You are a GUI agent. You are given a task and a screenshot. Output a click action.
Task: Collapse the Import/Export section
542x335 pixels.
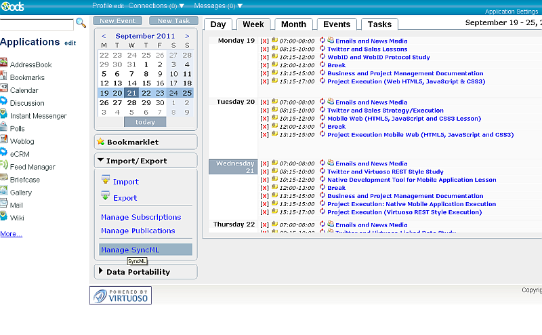pyautogui.click(x=101, y=161)
